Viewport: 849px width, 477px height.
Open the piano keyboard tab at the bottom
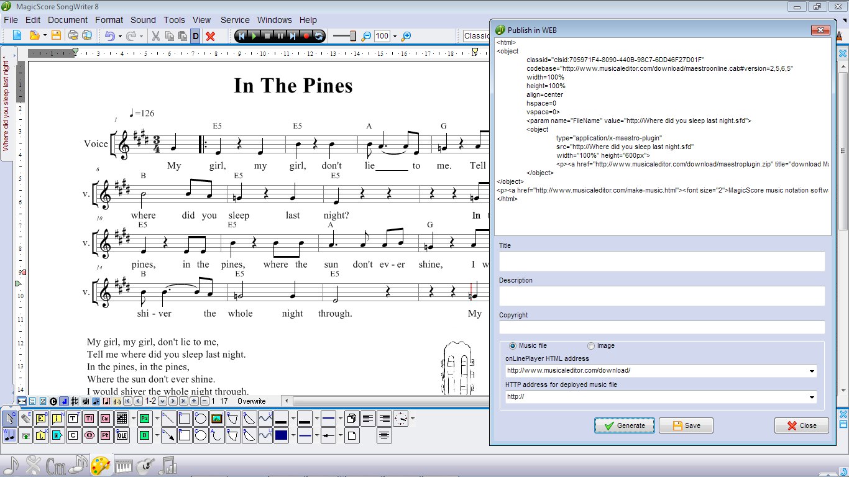tap(124, 466)
